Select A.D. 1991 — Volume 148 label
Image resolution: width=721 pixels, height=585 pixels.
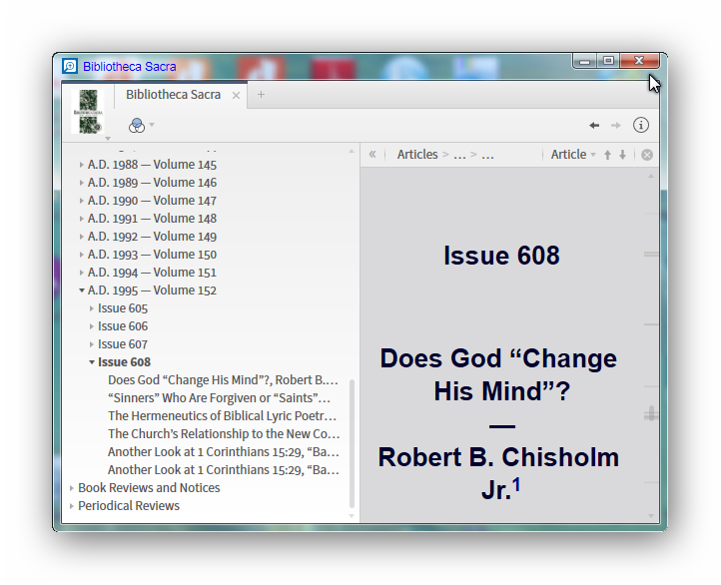[152, 219]
